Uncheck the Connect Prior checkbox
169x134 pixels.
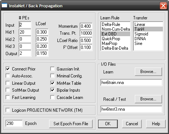8,69
